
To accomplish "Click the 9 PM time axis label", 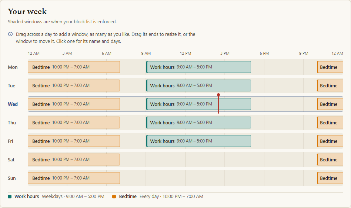I will [304, 53].
